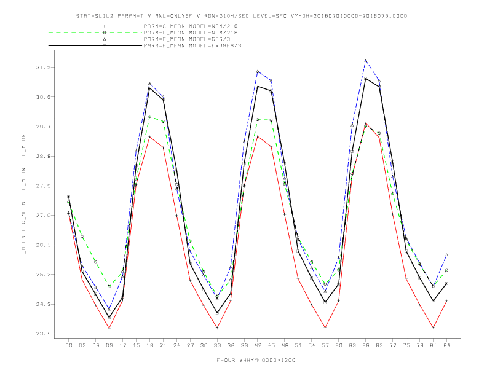Click x-axis forecast hour label 66
487x376 pixels.
[366, 345]
